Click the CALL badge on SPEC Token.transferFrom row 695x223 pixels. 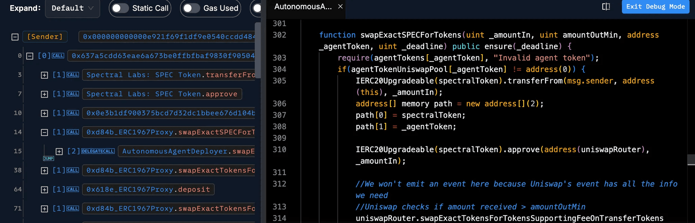(73, 75)
